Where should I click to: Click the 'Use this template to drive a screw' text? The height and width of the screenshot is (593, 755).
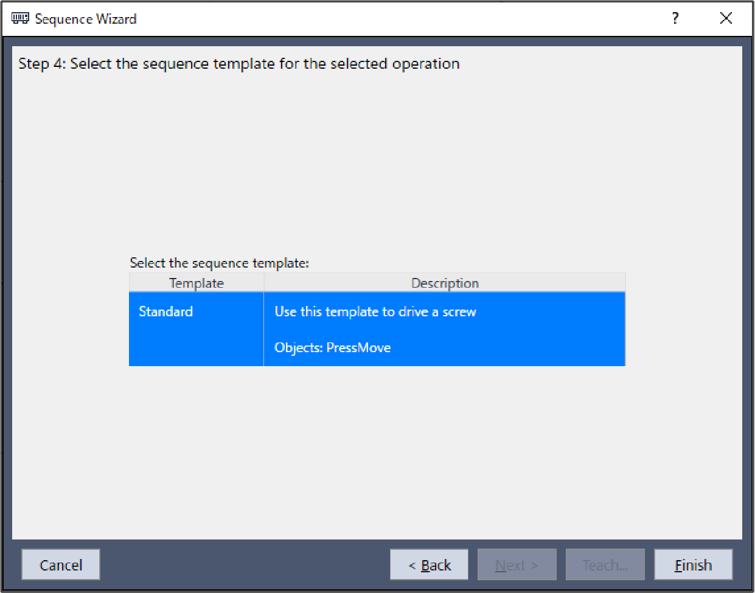tap(375, 311)
